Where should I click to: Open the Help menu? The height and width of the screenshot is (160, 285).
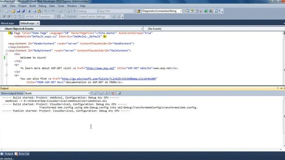(x=82, y=6)
